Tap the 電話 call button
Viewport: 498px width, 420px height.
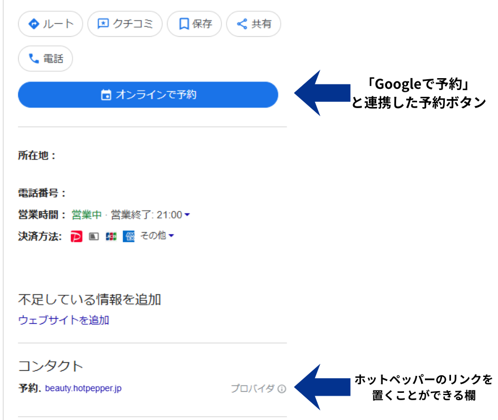pos(45,58)
